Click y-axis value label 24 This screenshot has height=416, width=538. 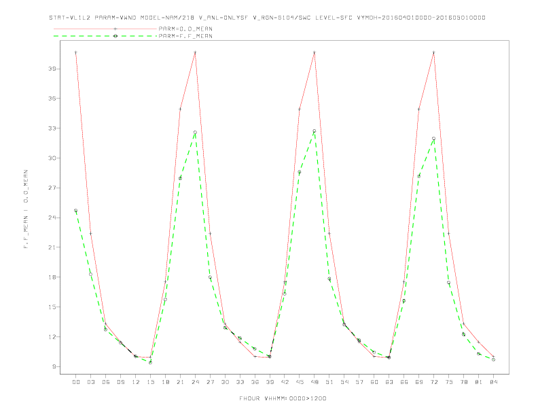[x=52, y=218]
